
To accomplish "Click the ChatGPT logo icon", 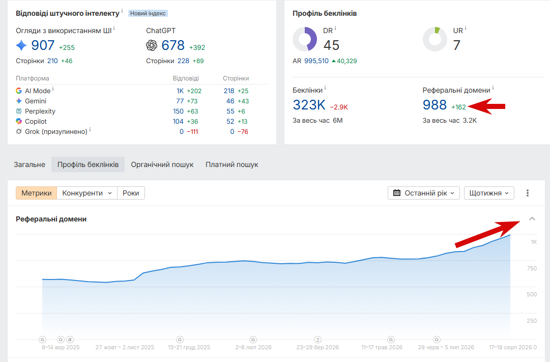I will tap(152, 45).
